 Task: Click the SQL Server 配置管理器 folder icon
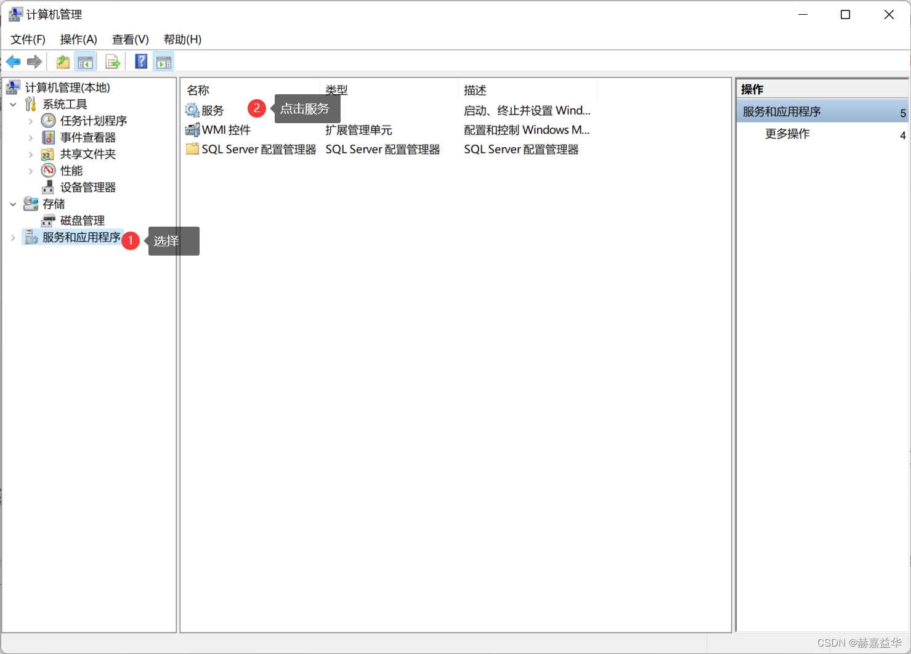192,149
